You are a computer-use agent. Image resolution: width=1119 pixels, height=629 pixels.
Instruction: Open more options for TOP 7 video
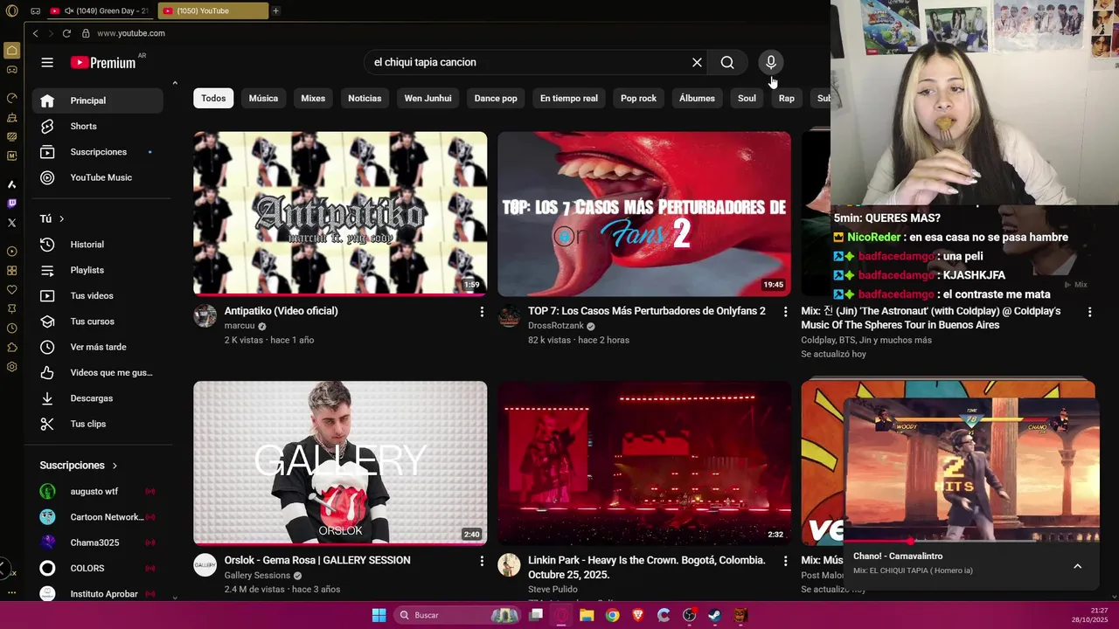tap(785, 312)
